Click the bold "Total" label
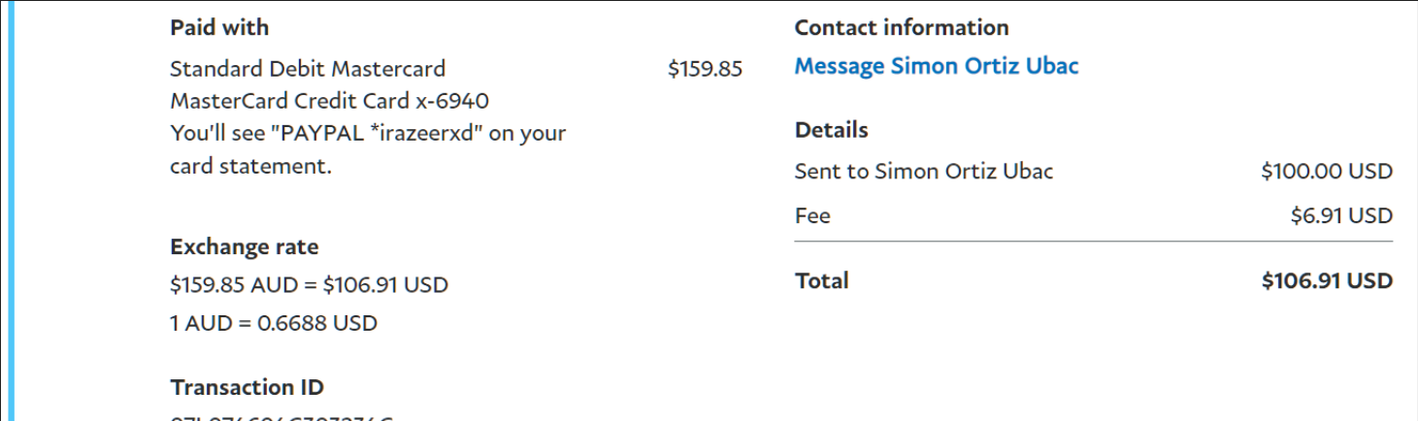This screenshot has height=421, width=1418. (x=821, y=280)
